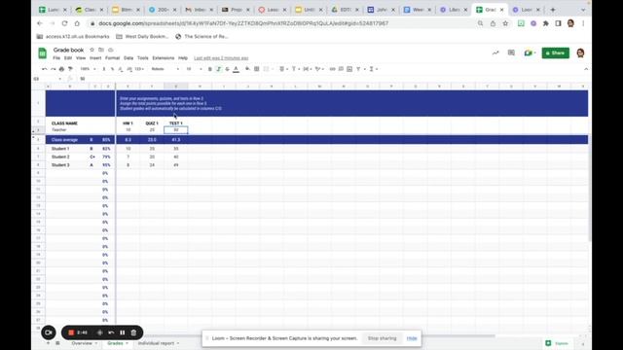Collapse the toolbar with the caret icon

pos(586,69)
